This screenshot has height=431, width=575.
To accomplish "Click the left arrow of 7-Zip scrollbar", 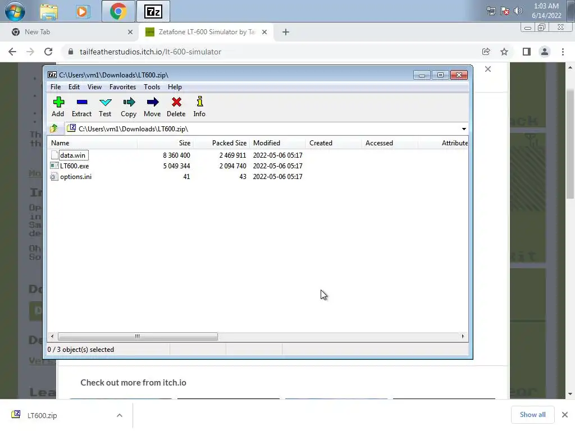I will click(x=52, y=336).
